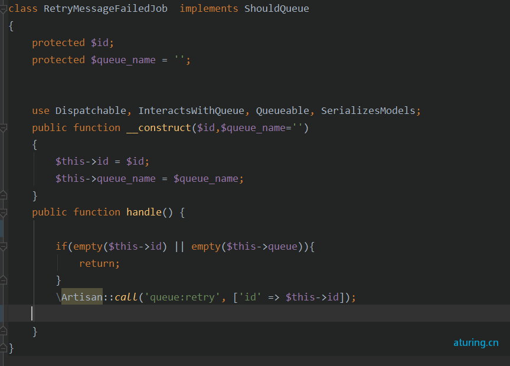Click the class name RetryMessageFailedJob
Image resolution: width=510 pixels, height=366 pixels.
106,8
